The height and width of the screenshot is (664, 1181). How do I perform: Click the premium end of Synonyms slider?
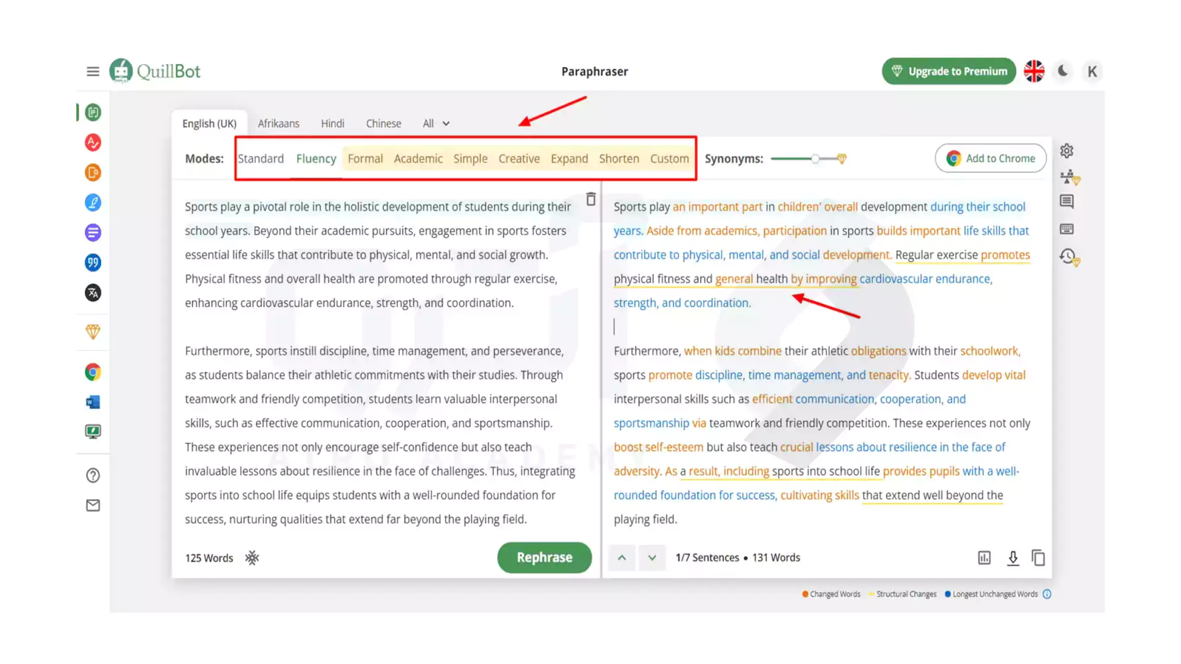(841, 159)
